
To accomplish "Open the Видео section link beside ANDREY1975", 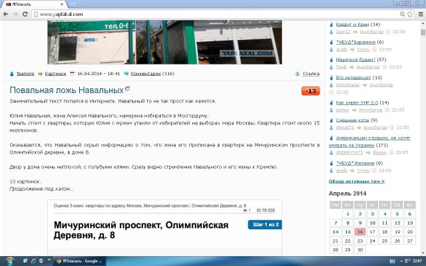I will pos(379,152).
